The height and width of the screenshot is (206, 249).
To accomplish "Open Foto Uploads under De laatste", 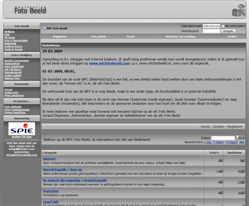I will (13, 107).
